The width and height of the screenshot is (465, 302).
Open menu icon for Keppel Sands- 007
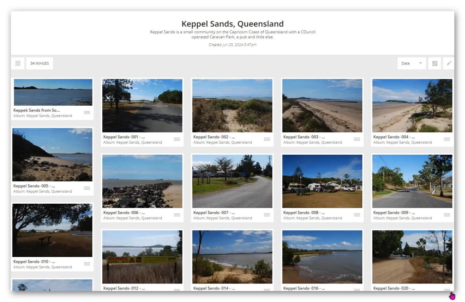pos(267,215)
